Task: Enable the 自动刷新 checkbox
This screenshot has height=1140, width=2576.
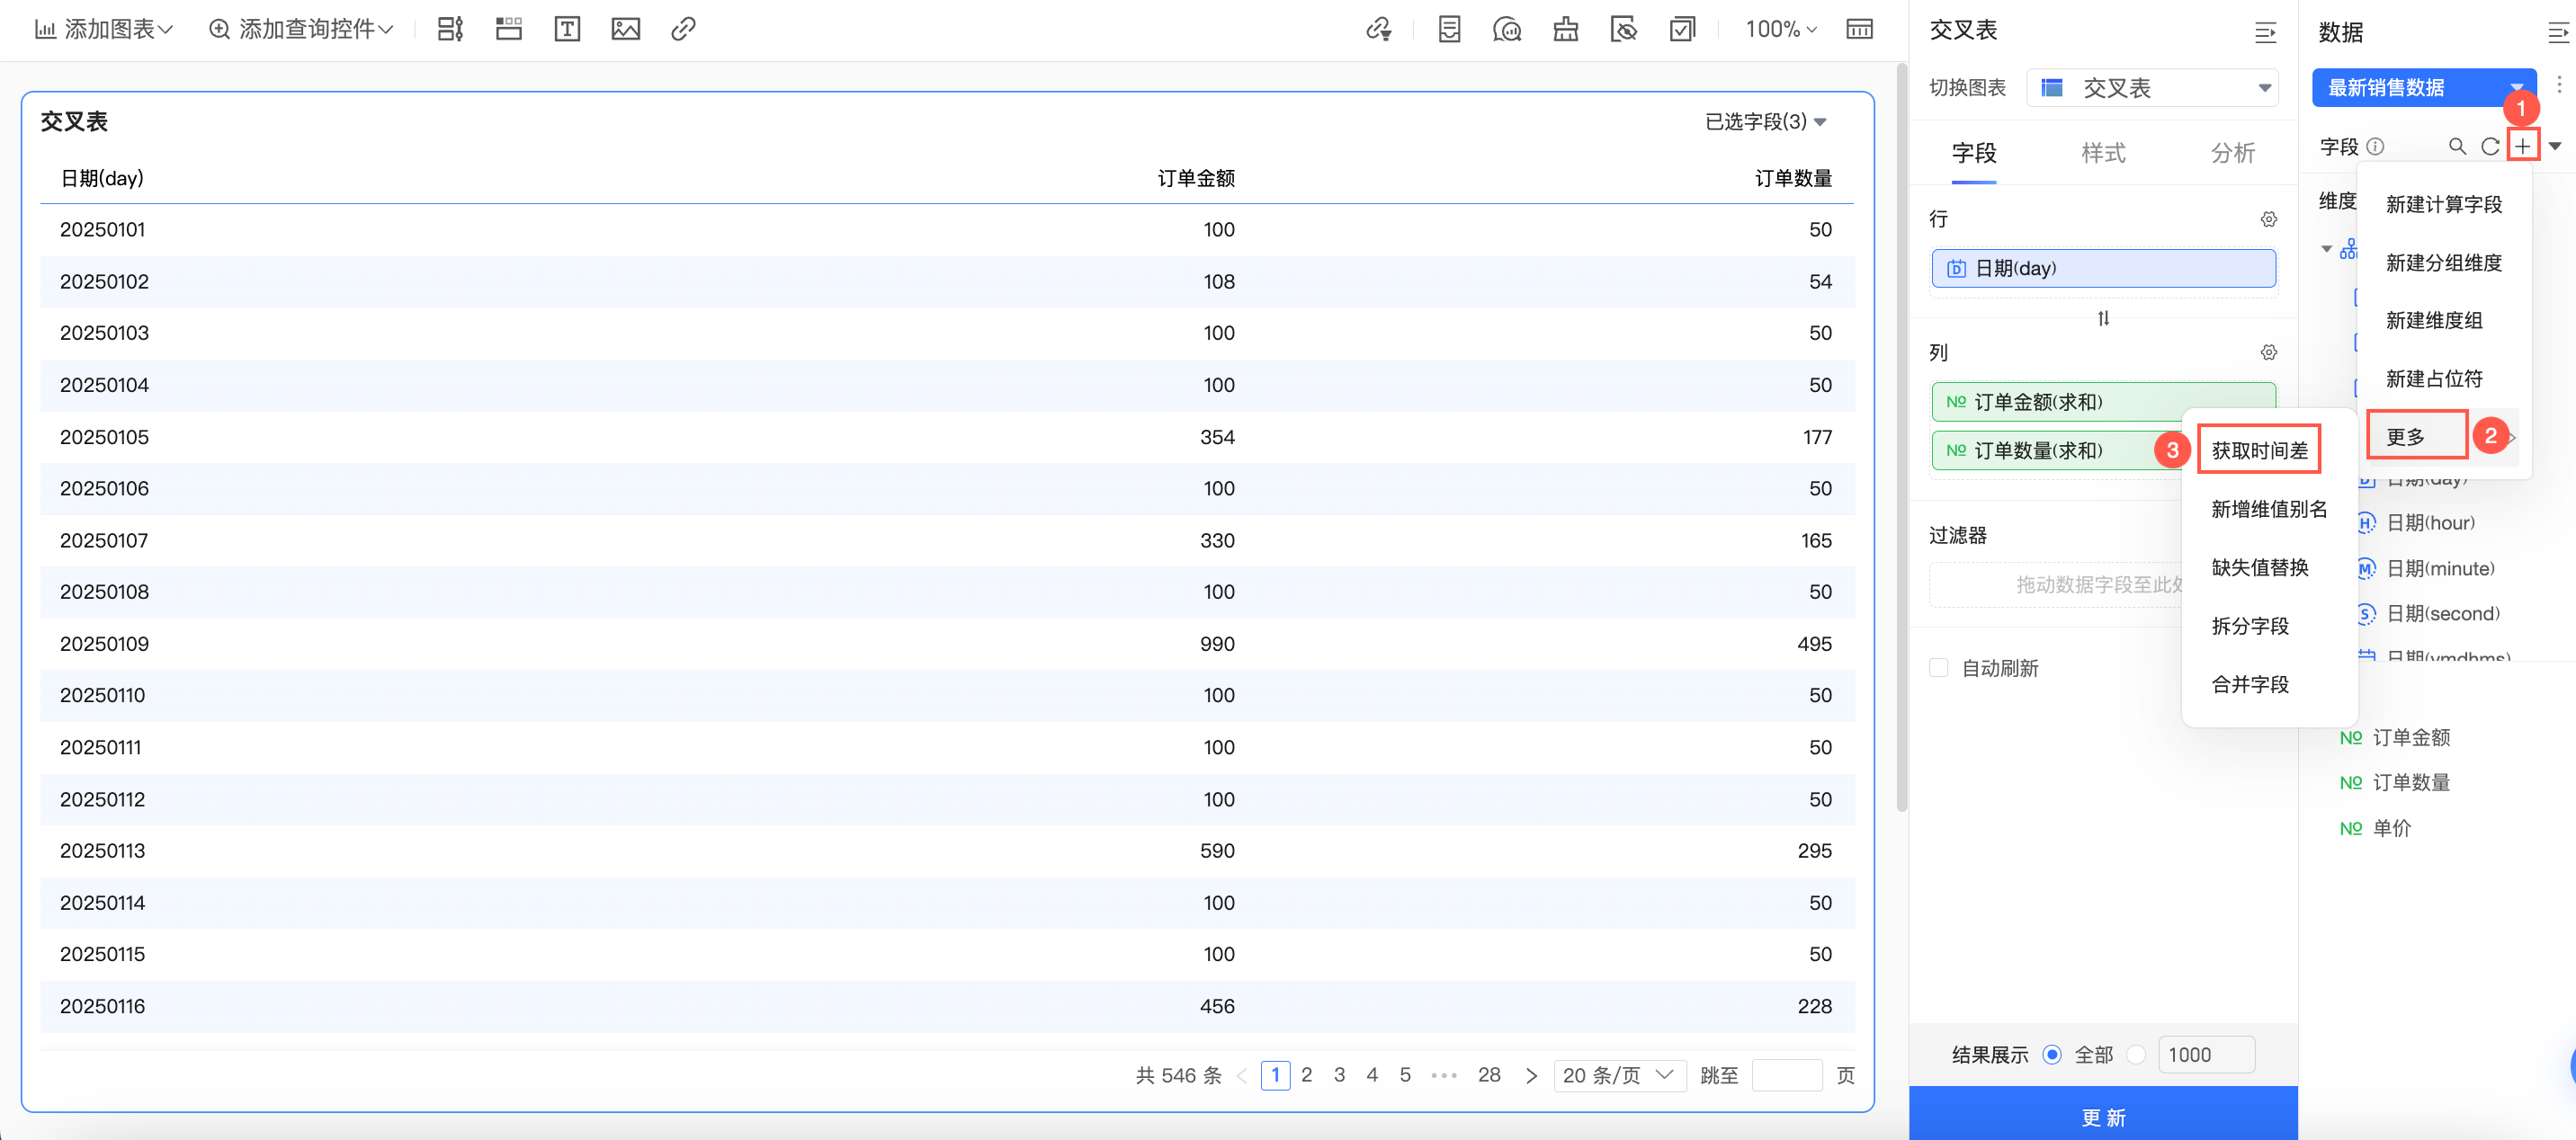Action: (x=1938, y=667)
